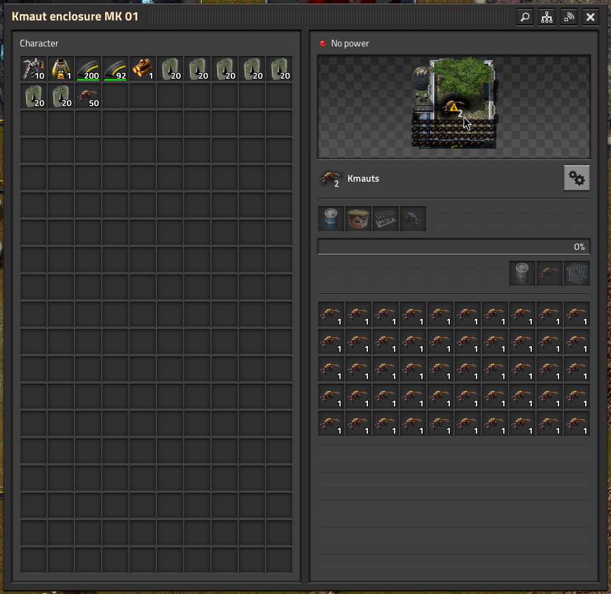Select the cage ingredient in the recipe row
Viewport: 611px width, 594px height.
point(385,218)
